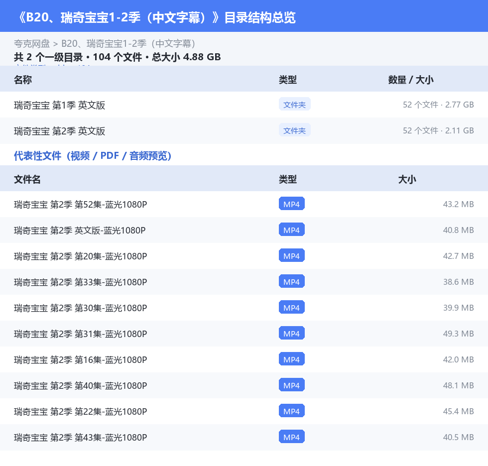Viewport: 488px width, 466px height.
Task: Click the MP4 badge for 第52集
Action: click(x=292, y=204)
